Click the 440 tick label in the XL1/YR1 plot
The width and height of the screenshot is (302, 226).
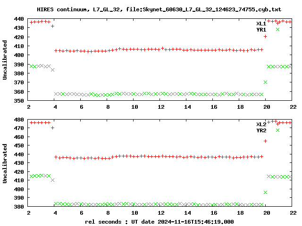tap(19, 19)
